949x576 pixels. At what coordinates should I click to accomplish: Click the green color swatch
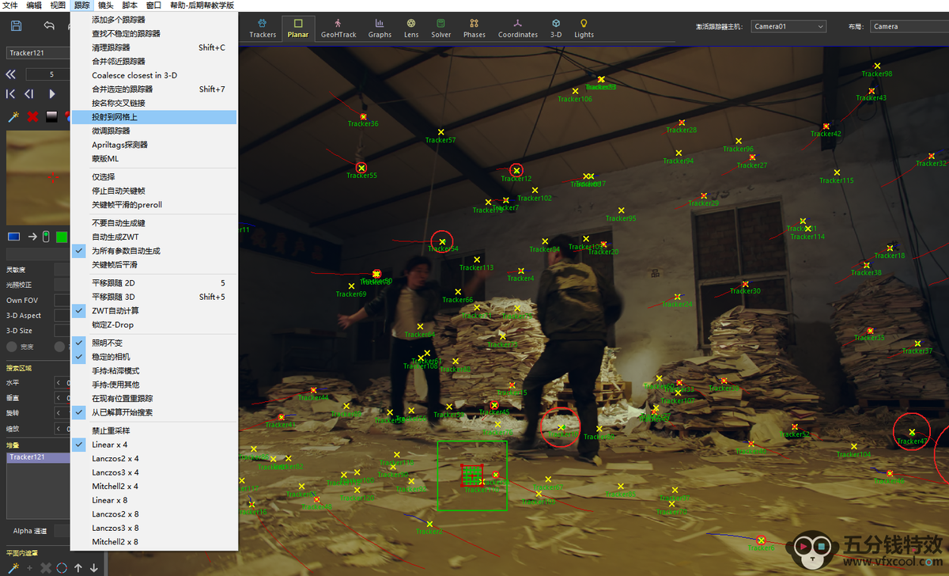62,237
